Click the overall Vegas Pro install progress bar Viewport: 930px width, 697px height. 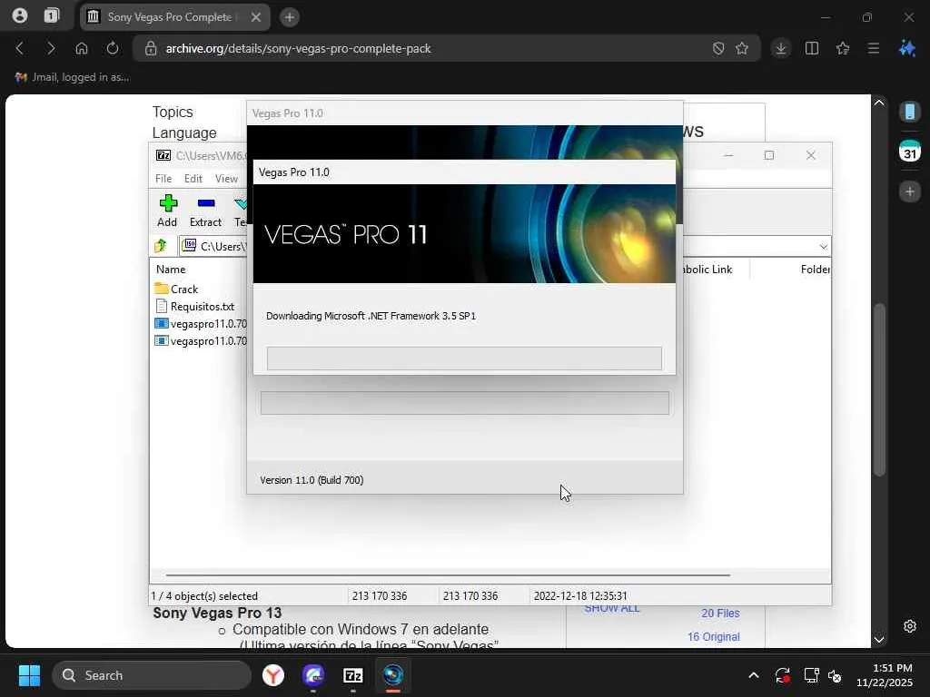pyautogui.click(x=464, y=403)
